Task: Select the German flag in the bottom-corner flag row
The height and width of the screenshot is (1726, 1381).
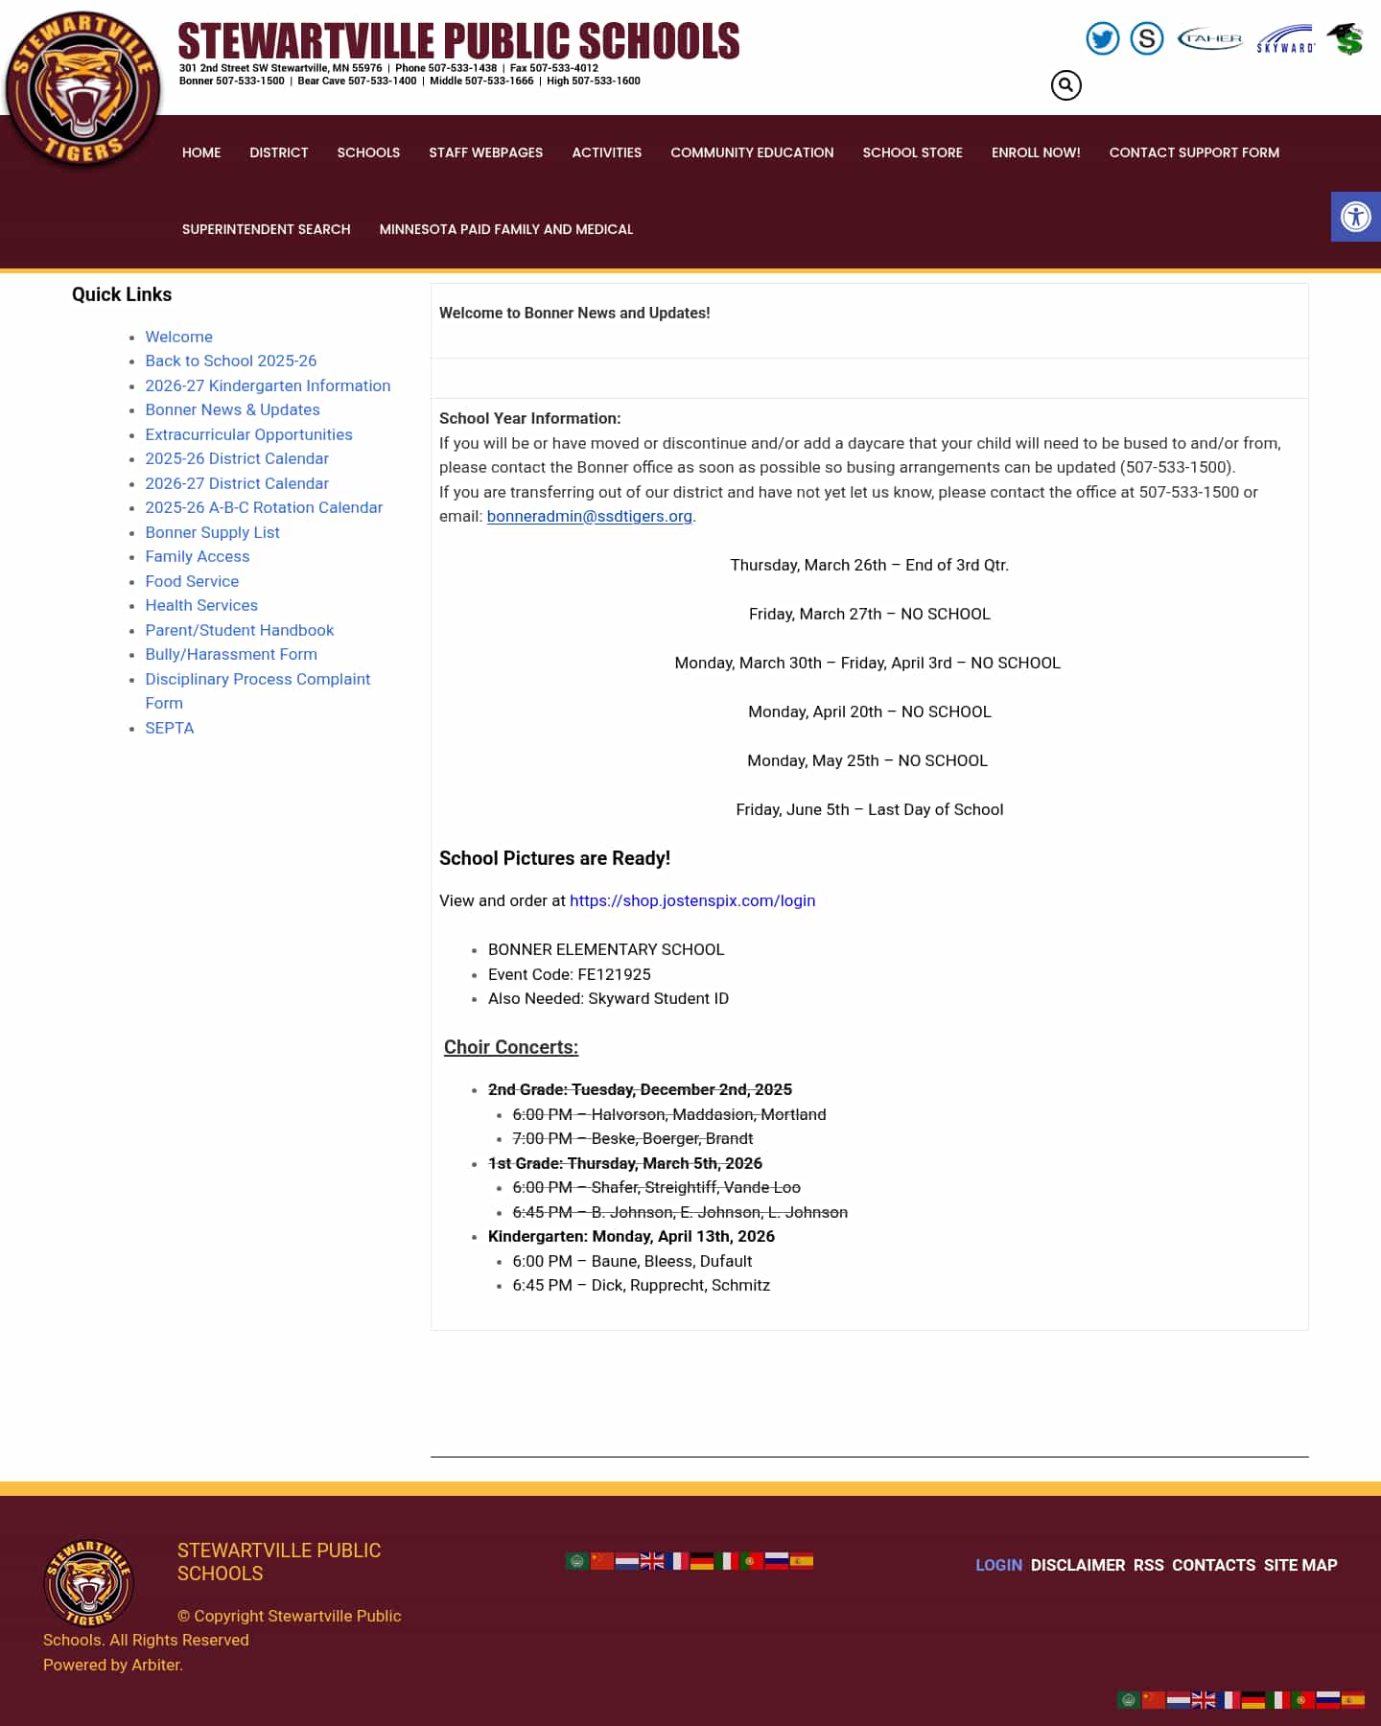Action: (1253, 1700)
